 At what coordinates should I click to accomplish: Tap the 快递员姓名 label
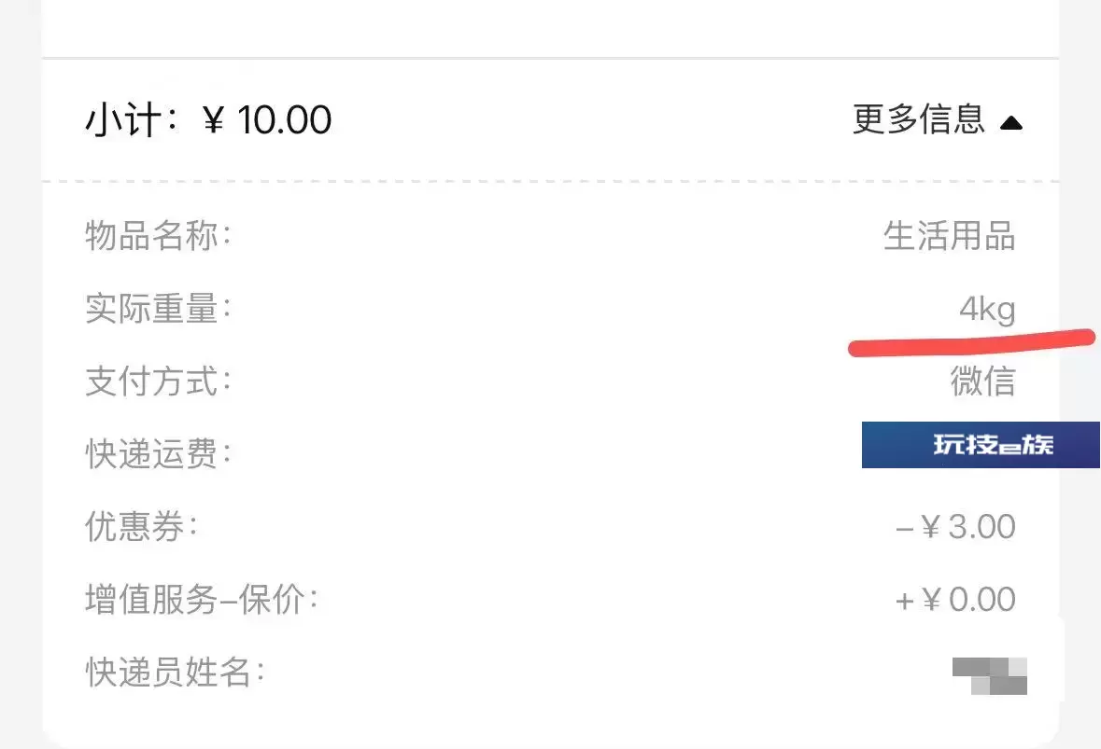click(175, 673)
